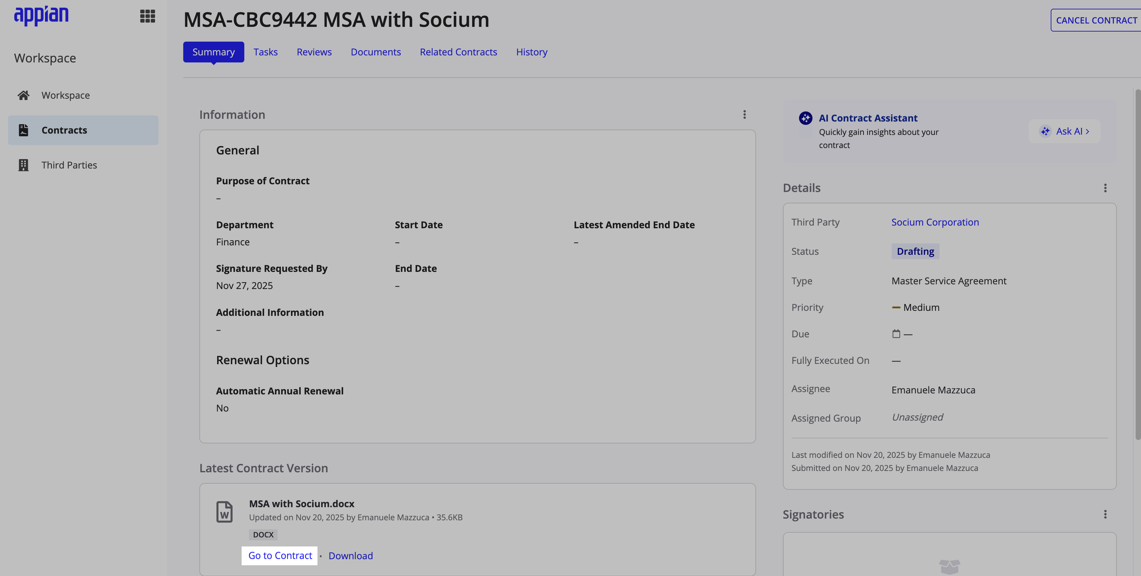Click the Nov 27, 2025 signature date

click(x=245, y=286)
